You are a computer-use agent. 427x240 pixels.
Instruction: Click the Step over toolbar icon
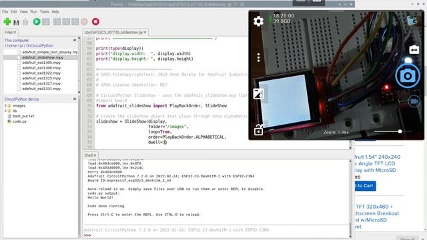(57, 21)
